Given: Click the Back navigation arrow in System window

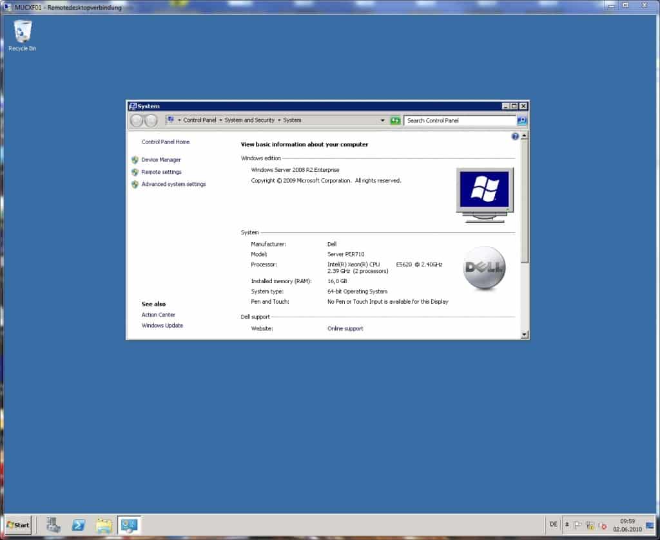Looking at the screenshot, I should [137, 120].
